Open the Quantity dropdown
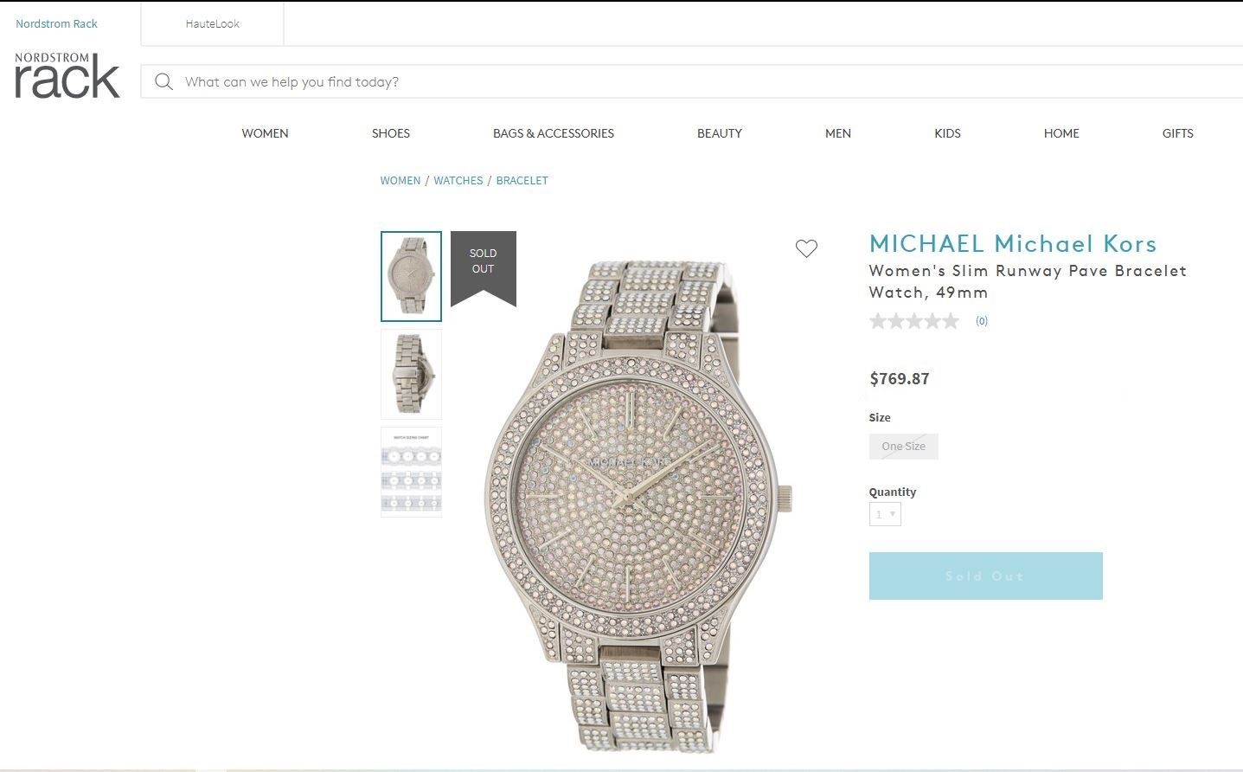 tap(885, 514)
